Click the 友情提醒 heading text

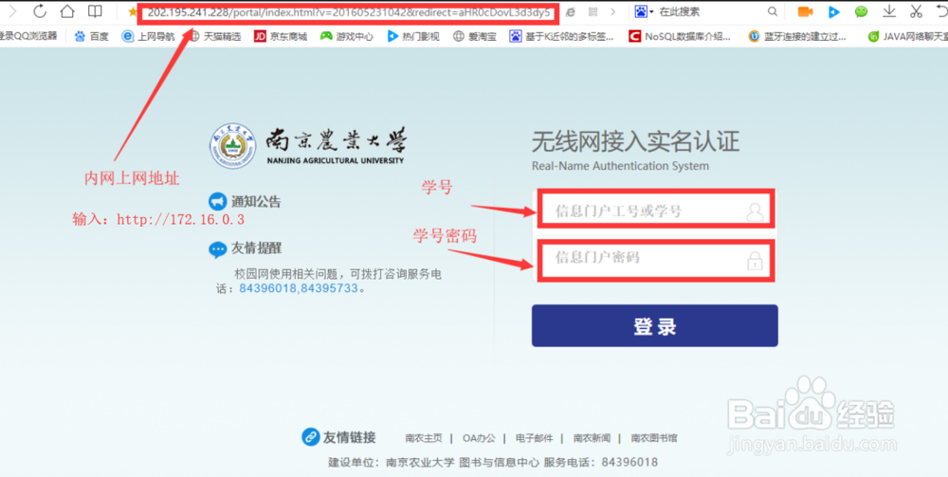click(x=256, y=248)
